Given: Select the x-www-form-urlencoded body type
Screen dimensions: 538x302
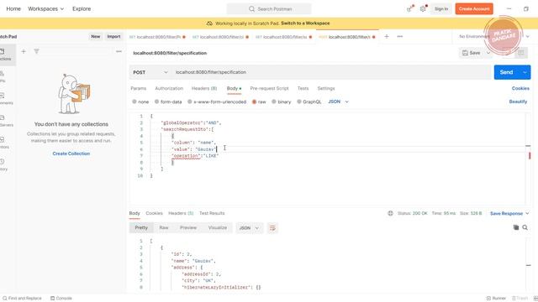Looking at the screenshot, I should [217, 102].
